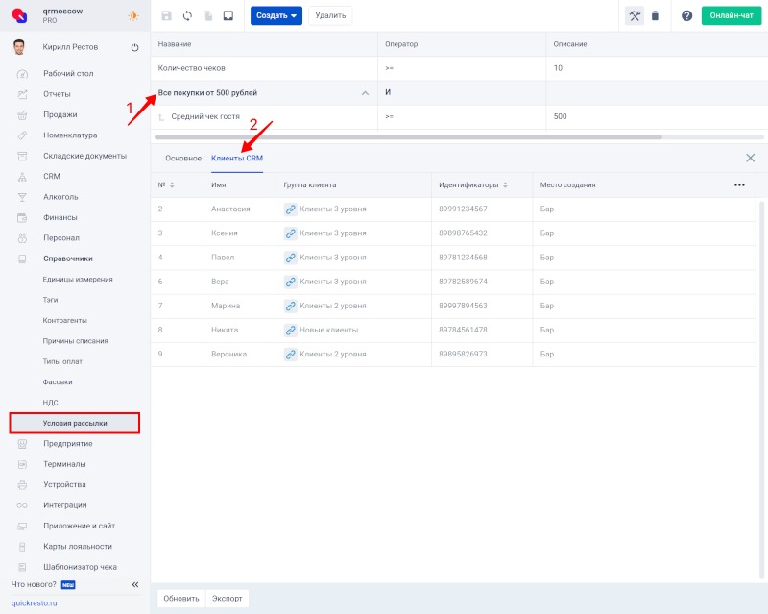Click the link icon in Анастасия row
The image size is (768, 614).
pos(291,209)
